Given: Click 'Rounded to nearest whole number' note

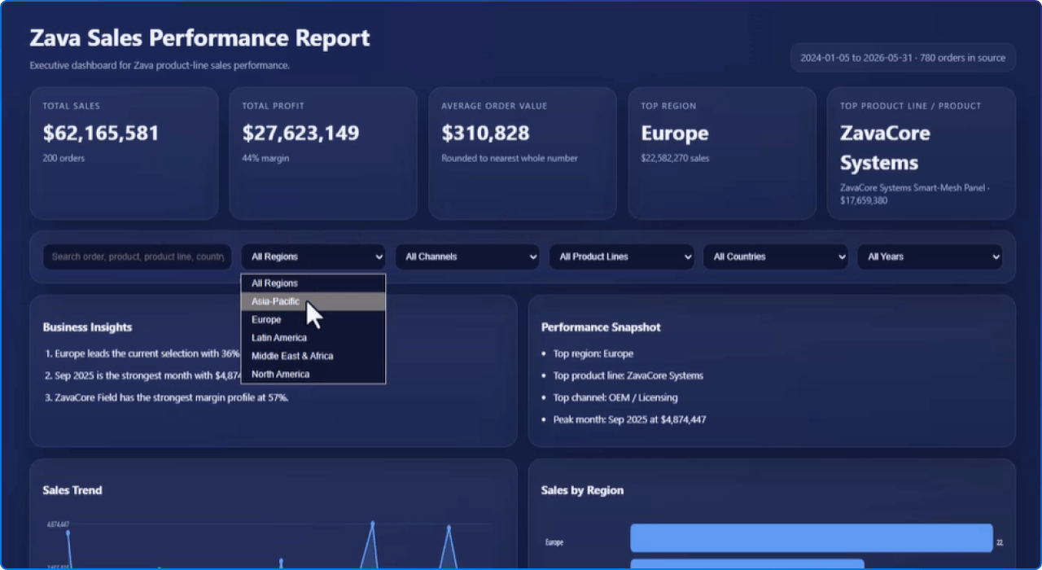Looking at the screenshot, I should click(510, 158).
